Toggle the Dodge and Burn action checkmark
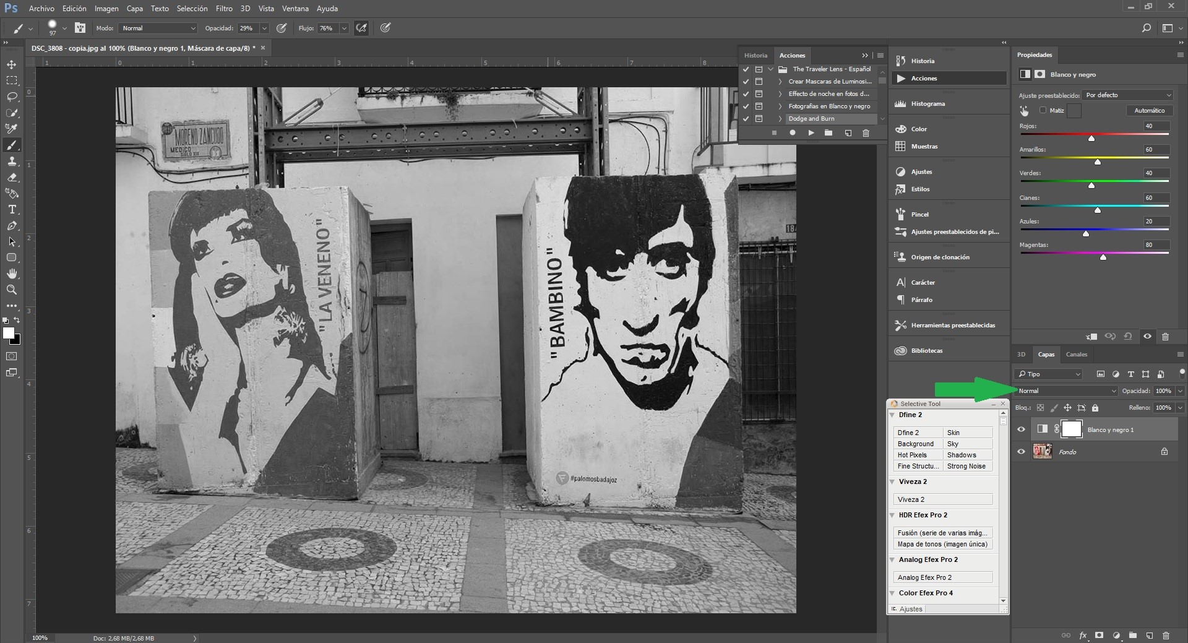This screenshot has width=1188, height=643. 746,119
